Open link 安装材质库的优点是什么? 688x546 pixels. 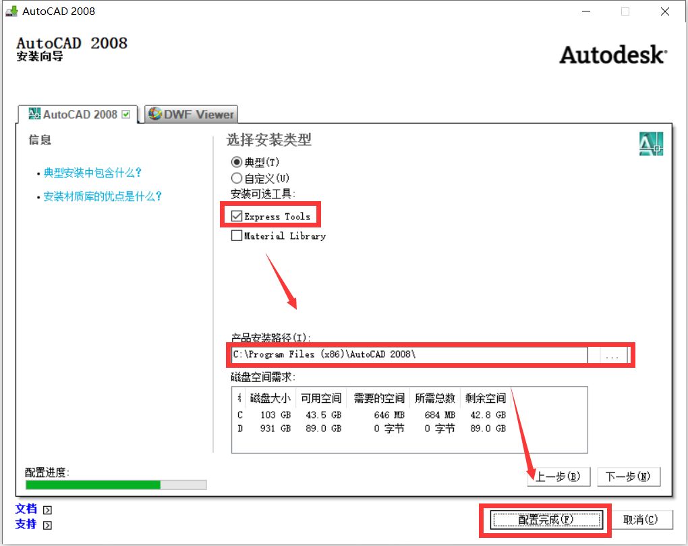click(x=103, y=196)
